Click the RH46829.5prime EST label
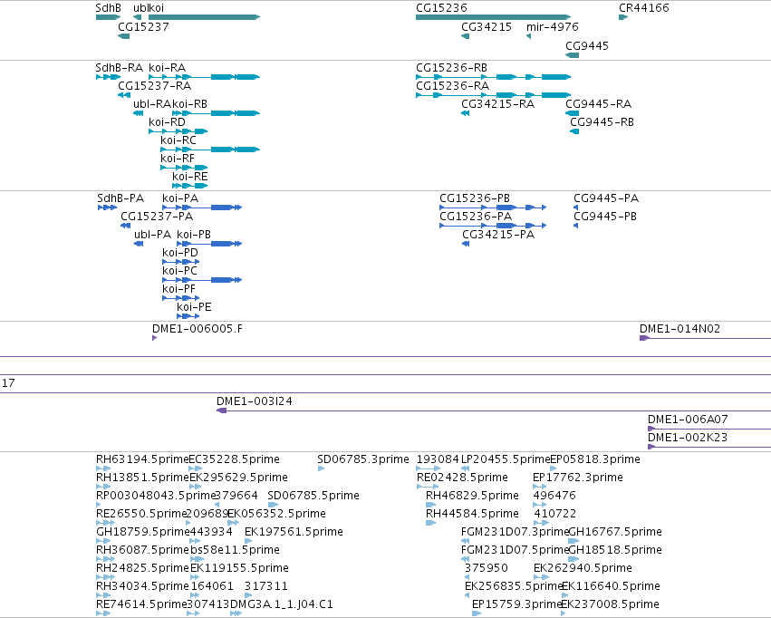This screenshot has height=618, width=771. [x=472, y=496]
